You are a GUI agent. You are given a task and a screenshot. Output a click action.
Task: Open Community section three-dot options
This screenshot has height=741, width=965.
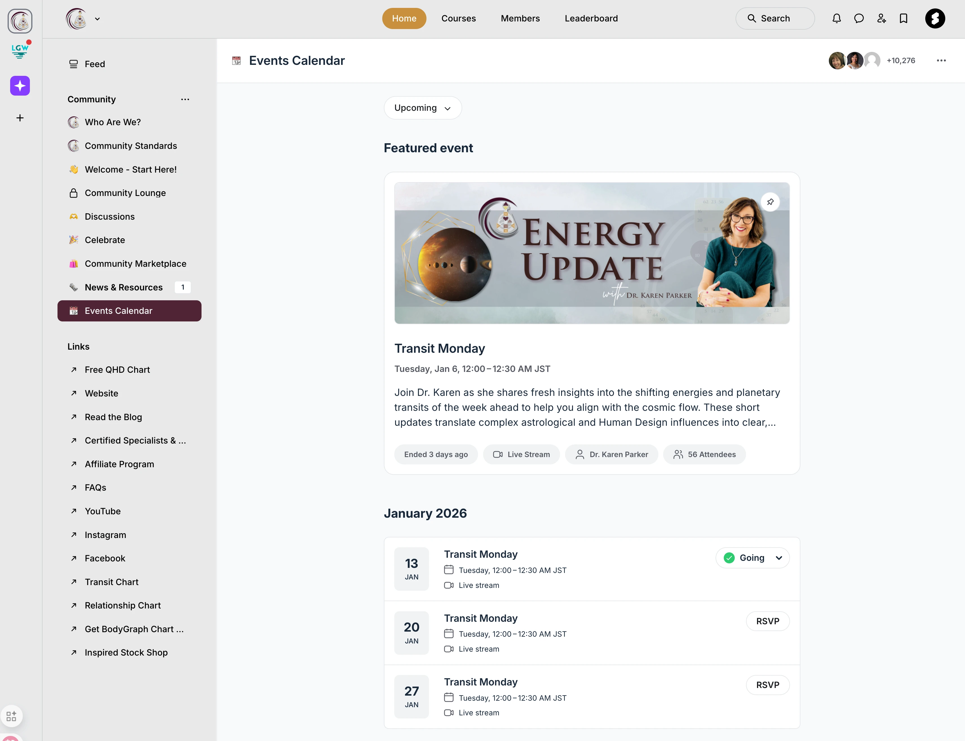pyautogui.click(x=185, y=99)
